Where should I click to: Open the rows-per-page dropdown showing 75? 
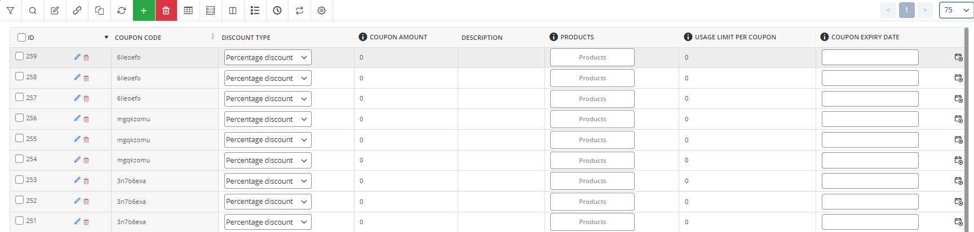coord(956,10)
